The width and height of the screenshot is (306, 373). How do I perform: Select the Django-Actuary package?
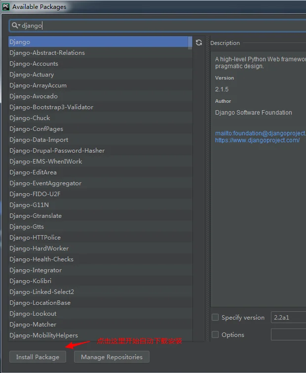101,75
